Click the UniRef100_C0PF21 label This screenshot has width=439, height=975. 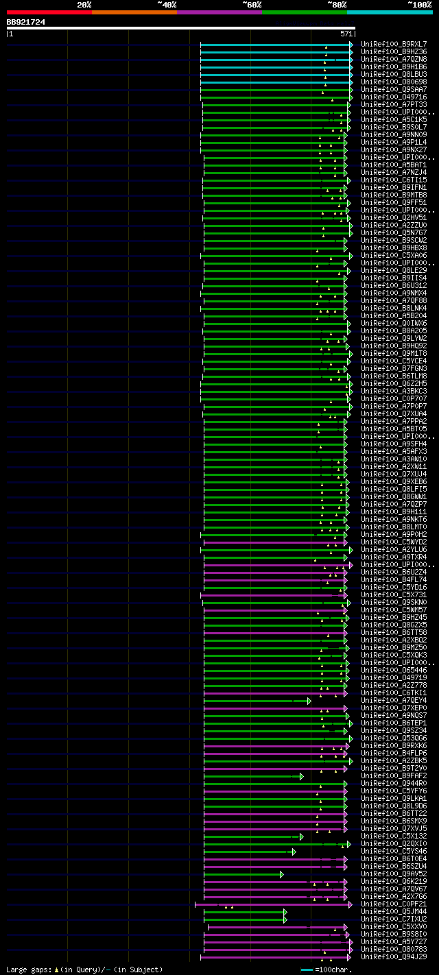(394, 904)
